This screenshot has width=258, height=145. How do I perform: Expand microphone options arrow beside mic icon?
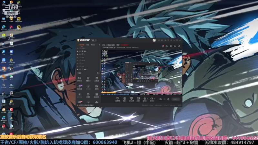148,99
